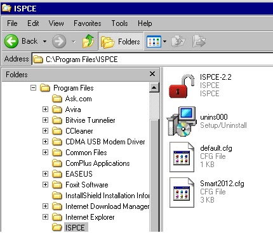Screen dimensions: 273x233
Task: Open the View menu
Action: pyautogui.click(x=56, y=23)
